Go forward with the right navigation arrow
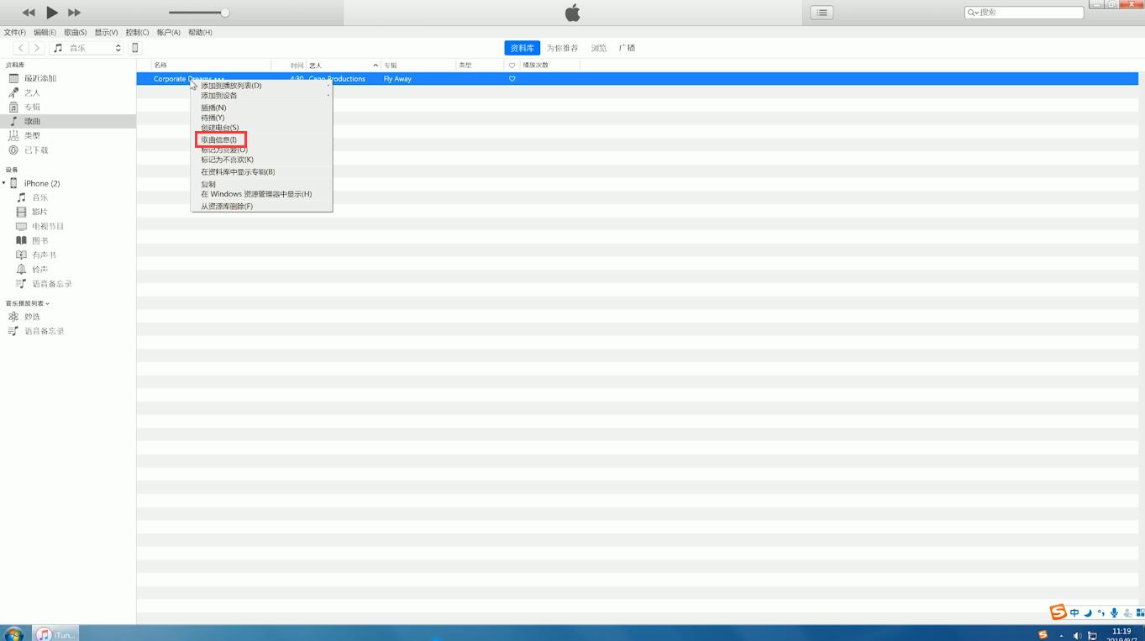1145x641 pixels. point(36,48)
